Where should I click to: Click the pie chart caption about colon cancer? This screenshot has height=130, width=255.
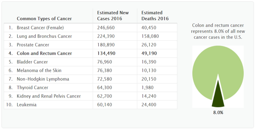(218, 31)
